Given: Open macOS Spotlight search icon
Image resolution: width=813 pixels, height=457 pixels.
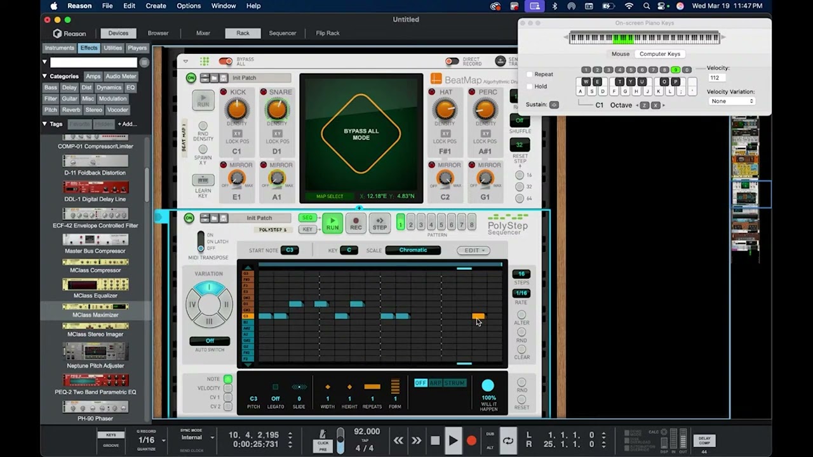Looking at the screenshot, I should (647, 6).
